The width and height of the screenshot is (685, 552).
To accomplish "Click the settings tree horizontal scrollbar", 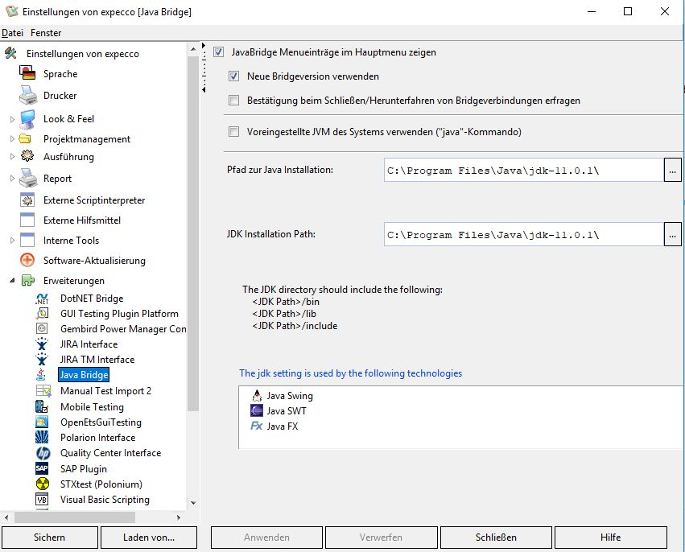I will (x=95, y=517).
